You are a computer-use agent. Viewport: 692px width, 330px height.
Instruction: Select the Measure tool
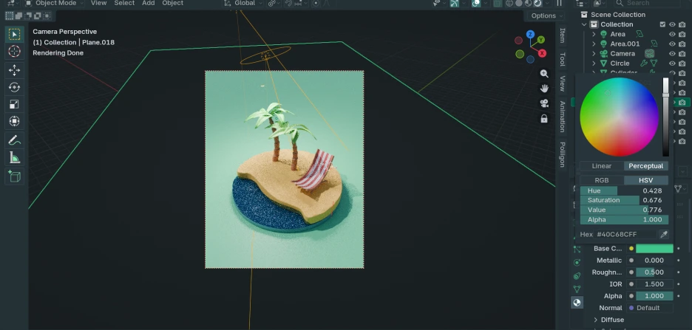15,157
